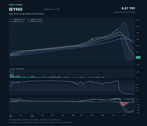Image resolution: width=147 pixels, height=126 pixels.
Task: Click the '8,87 TRY' price headline
Action: [x=128, y=8]
